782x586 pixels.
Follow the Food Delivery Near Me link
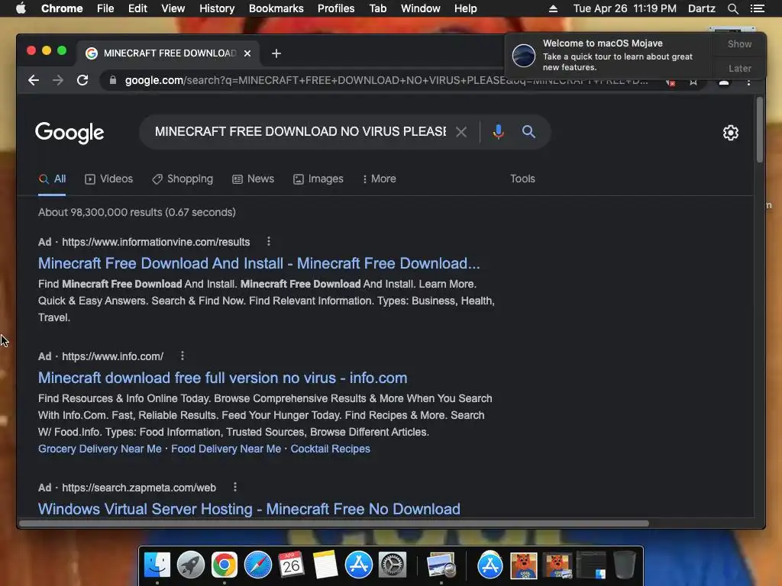tap(226, 449)
